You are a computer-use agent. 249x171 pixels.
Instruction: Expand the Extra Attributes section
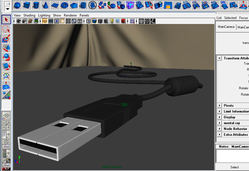point(220,134)
